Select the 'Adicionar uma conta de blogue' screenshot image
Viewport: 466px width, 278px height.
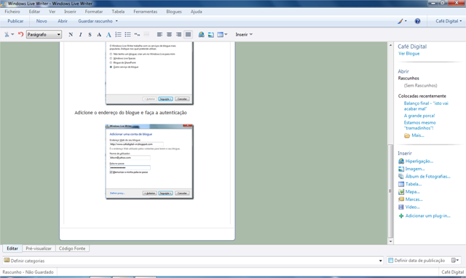149,162
